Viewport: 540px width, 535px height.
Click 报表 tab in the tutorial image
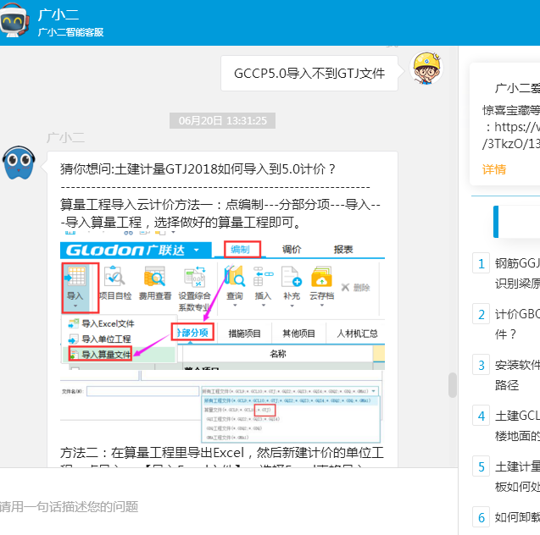coord(343,249)
